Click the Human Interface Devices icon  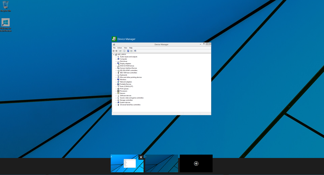tap(118, 68)
